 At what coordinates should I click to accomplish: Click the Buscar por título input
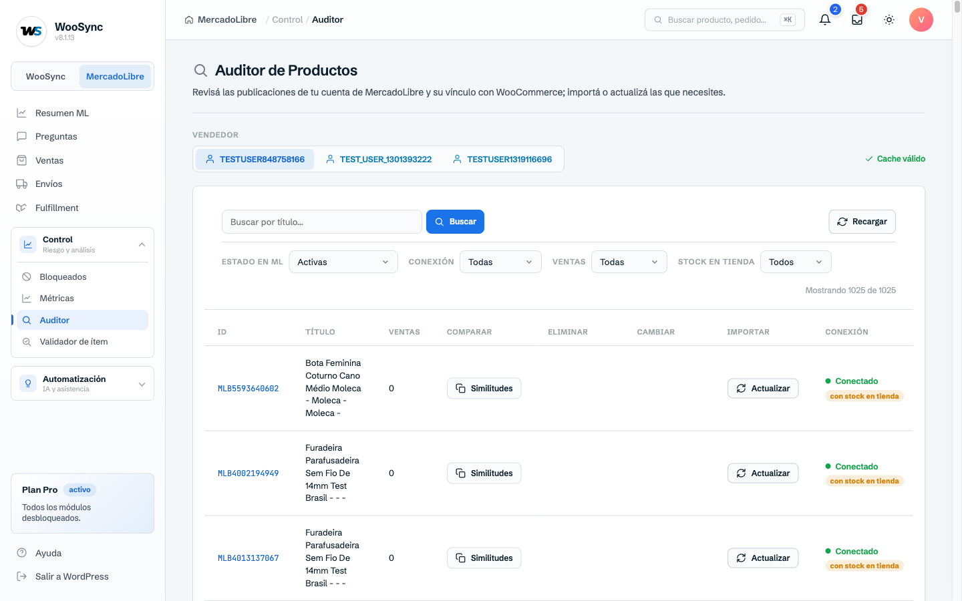pos(322,222)
